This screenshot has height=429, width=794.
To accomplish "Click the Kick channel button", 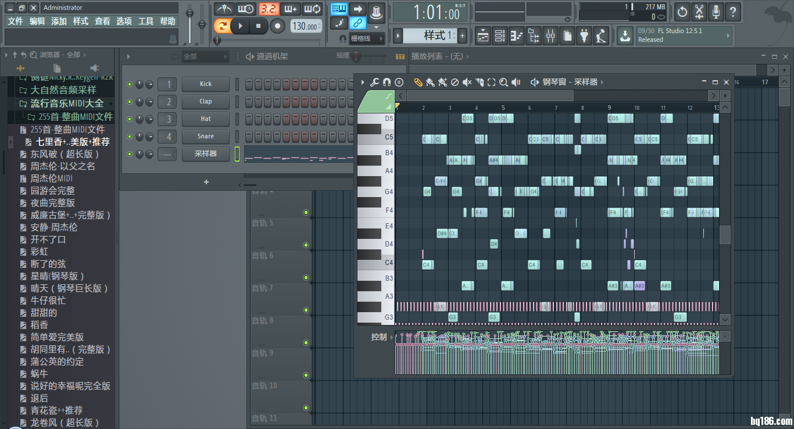I will (x=206, y=84).
